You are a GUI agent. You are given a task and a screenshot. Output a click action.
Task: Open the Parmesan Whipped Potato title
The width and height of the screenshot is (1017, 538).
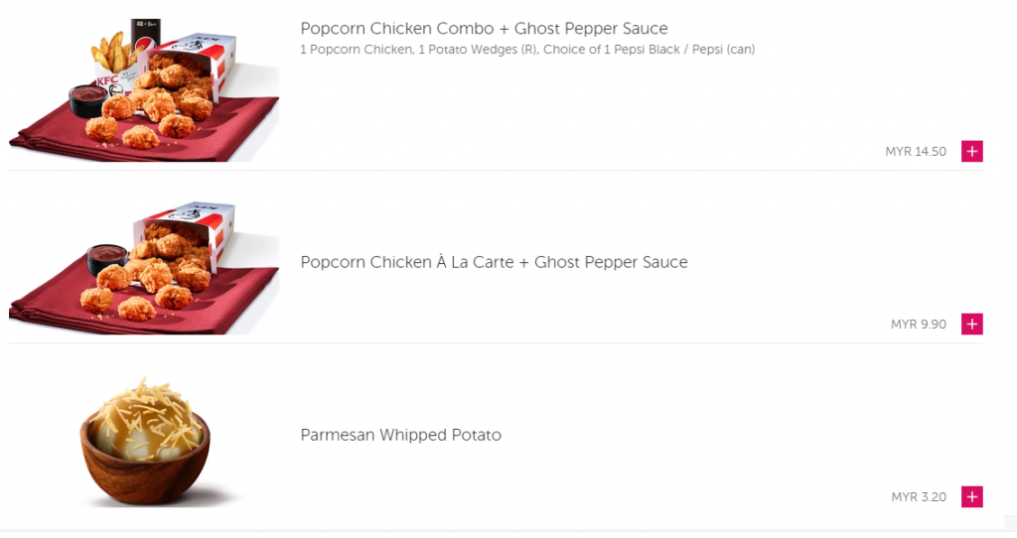pyautogui.click(x=400, y=435)
